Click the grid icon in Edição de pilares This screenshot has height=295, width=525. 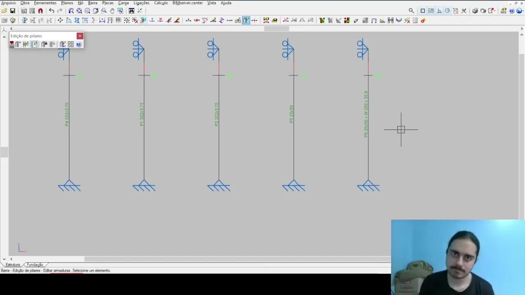point(71,44)
